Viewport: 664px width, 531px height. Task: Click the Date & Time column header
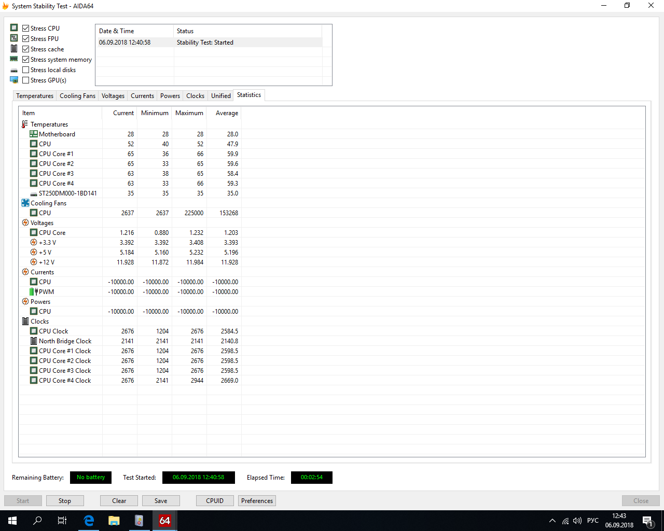click(135, 31)
